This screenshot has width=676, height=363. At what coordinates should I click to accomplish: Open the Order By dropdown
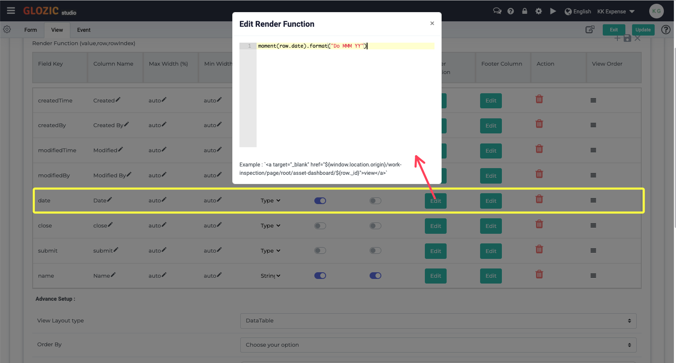click(x=438, y=345)
